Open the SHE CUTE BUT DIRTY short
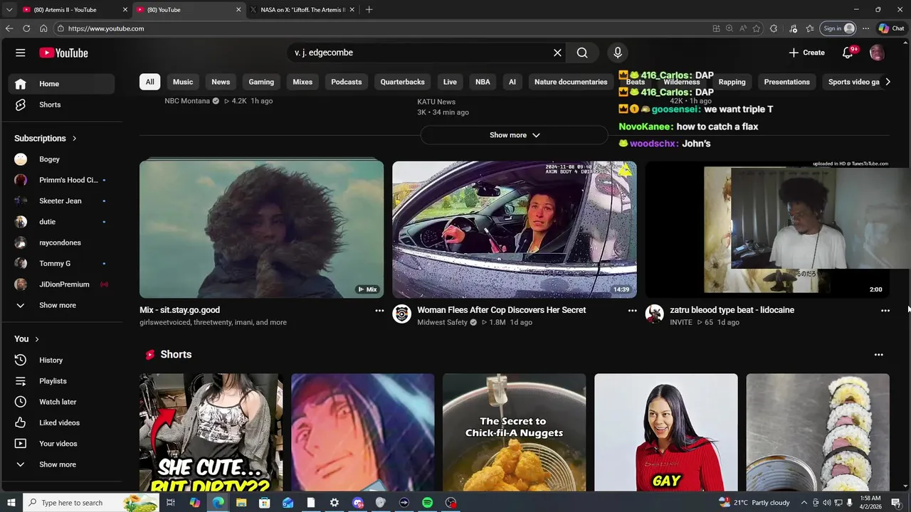911x512 pixels. 211,432
